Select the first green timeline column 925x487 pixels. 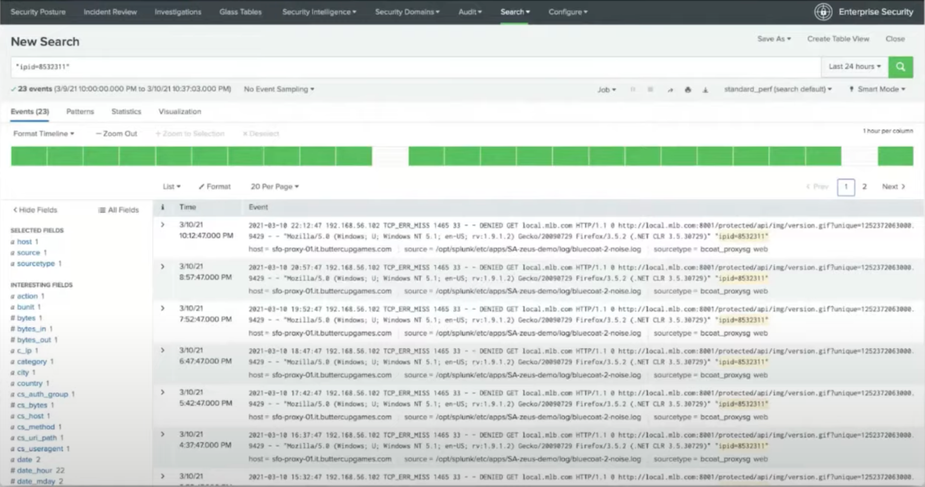pyautogui.click(x=29, y=156)
